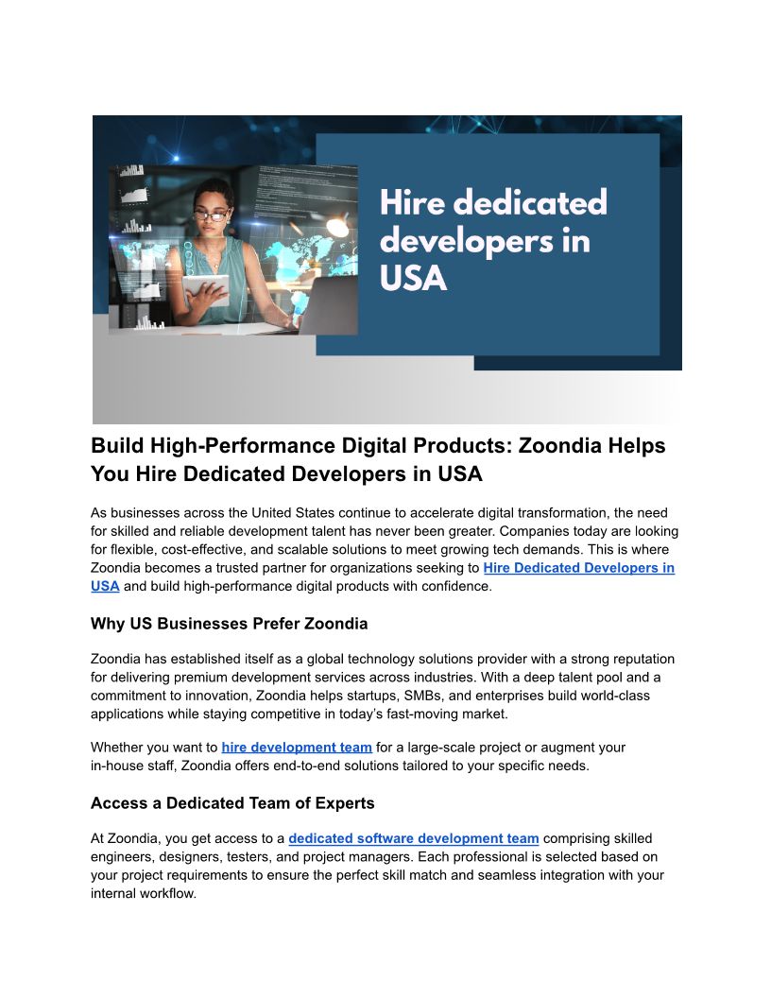Follow the "hire development team" hyperlink
Image resolution: width=771 pixels, height=998 pixels.
297,748
